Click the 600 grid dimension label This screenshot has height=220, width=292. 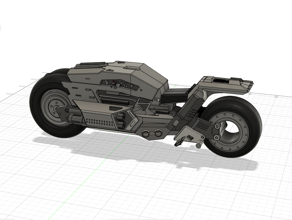(x=34, y=79)
